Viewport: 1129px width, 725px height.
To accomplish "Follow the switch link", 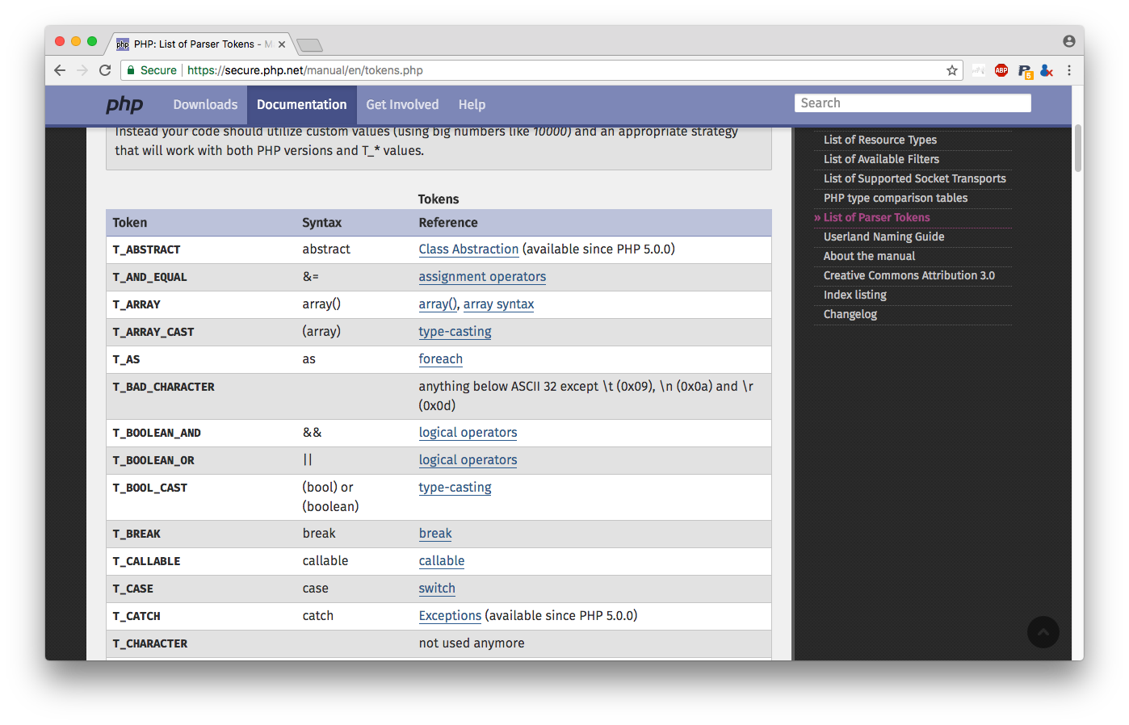I will point(437,589).
